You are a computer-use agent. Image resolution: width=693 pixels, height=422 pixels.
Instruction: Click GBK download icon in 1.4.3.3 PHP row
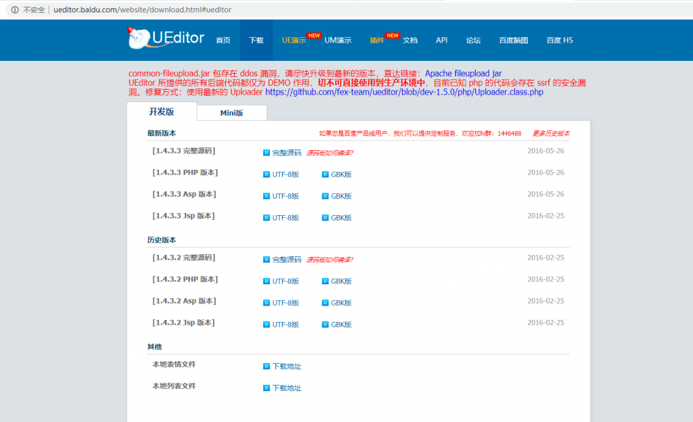click(x=326, y=174)
